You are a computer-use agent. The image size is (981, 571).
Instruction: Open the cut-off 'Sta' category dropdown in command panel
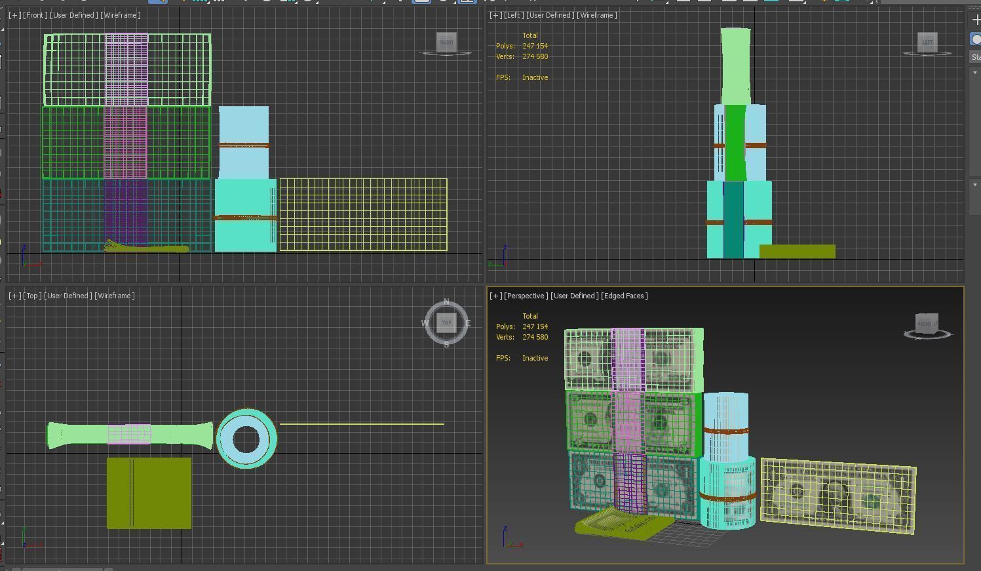click(x=975, y=57)
